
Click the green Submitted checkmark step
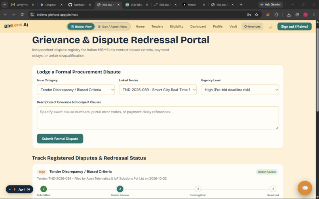44,189
